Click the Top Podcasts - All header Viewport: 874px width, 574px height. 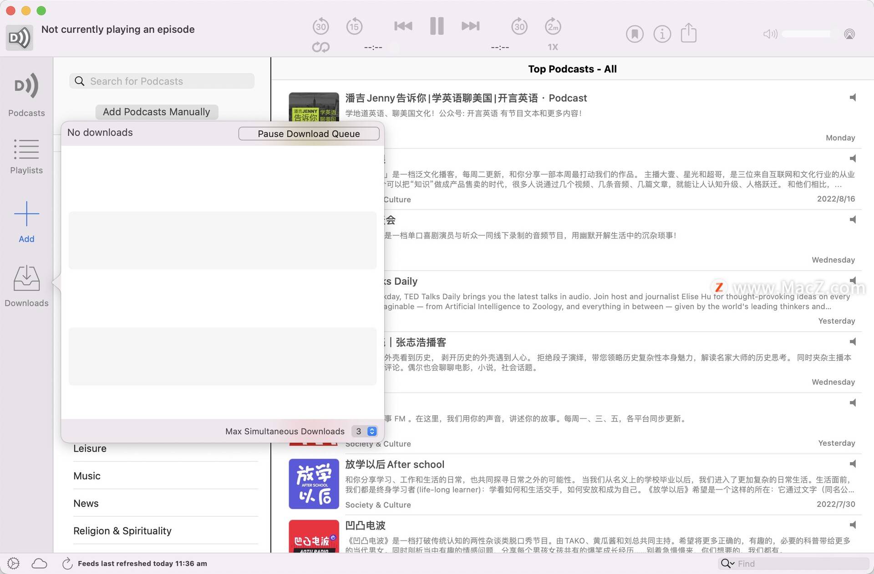point(572,69)
